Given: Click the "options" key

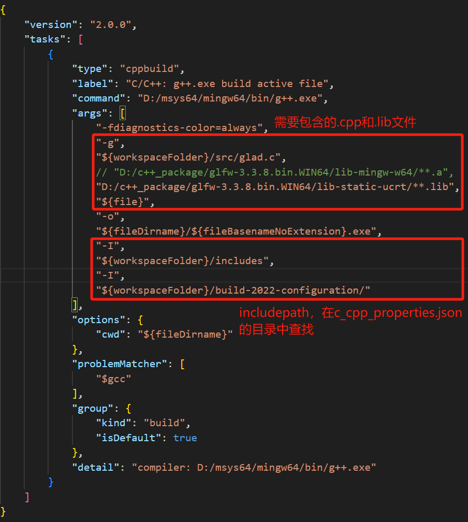Looking at the screenshot, I should (x=98, y=320).
